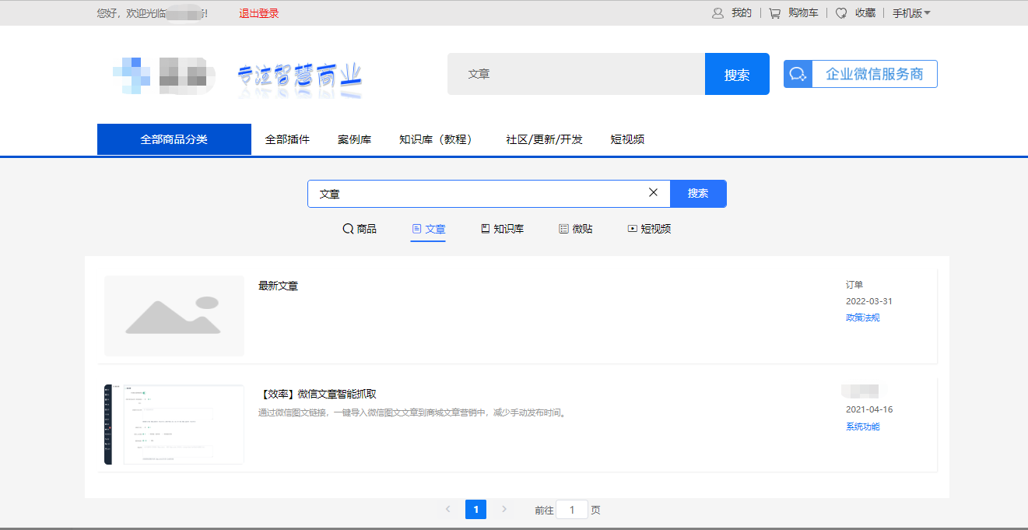Expand the 手机版 dropdown arrow
Viewport: 1028px width, 530px height.
point(927,13)
